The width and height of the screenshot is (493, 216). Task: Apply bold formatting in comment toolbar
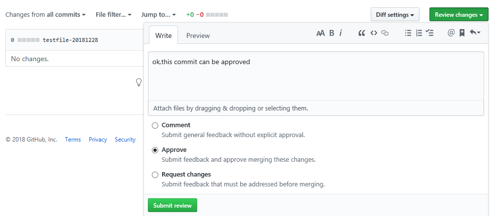pos(332,33)
